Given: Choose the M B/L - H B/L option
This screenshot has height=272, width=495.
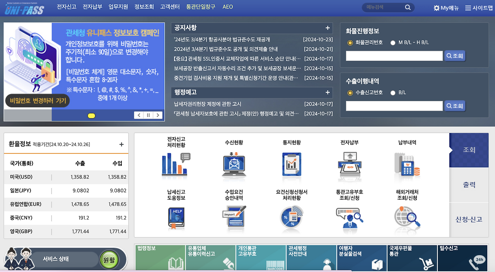Looking at the screenshot, I should tap(393, 42).
